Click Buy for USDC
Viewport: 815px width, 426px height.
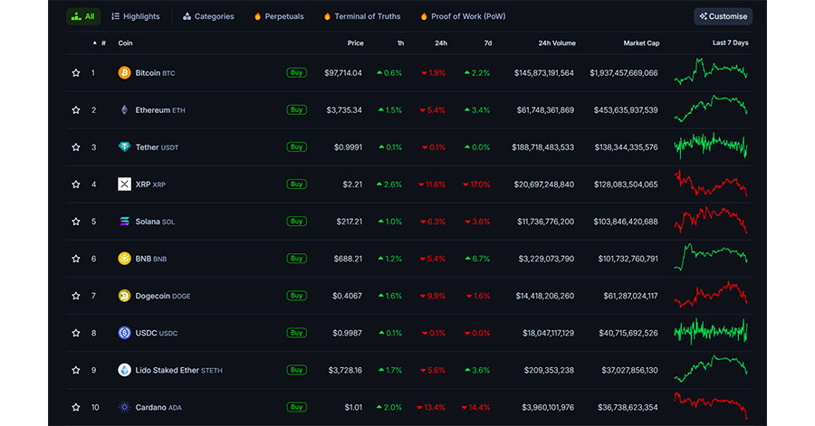(296, 333)
